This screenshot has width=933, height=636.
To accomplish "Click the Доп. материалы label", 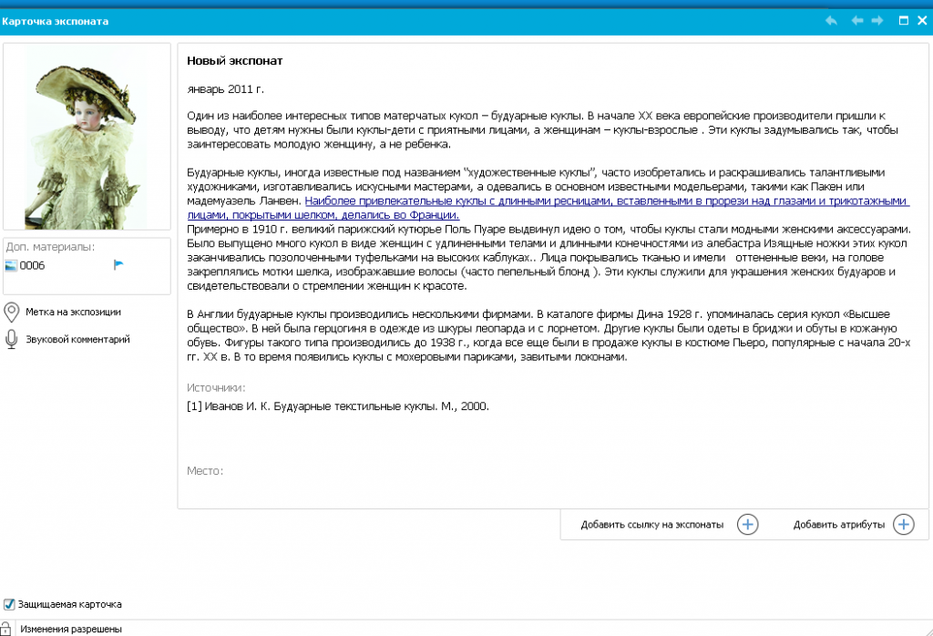I will [x=51, y=247].
